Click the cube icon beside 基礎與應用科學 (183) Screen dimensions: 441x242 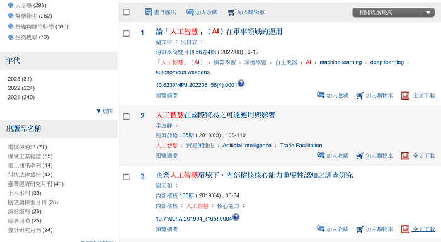point(11,26)
